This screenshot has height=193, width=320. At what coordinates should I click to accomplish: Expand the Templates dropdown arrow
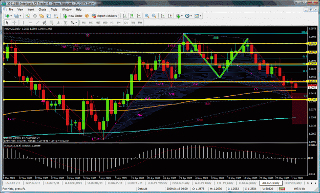coord(200,16)
